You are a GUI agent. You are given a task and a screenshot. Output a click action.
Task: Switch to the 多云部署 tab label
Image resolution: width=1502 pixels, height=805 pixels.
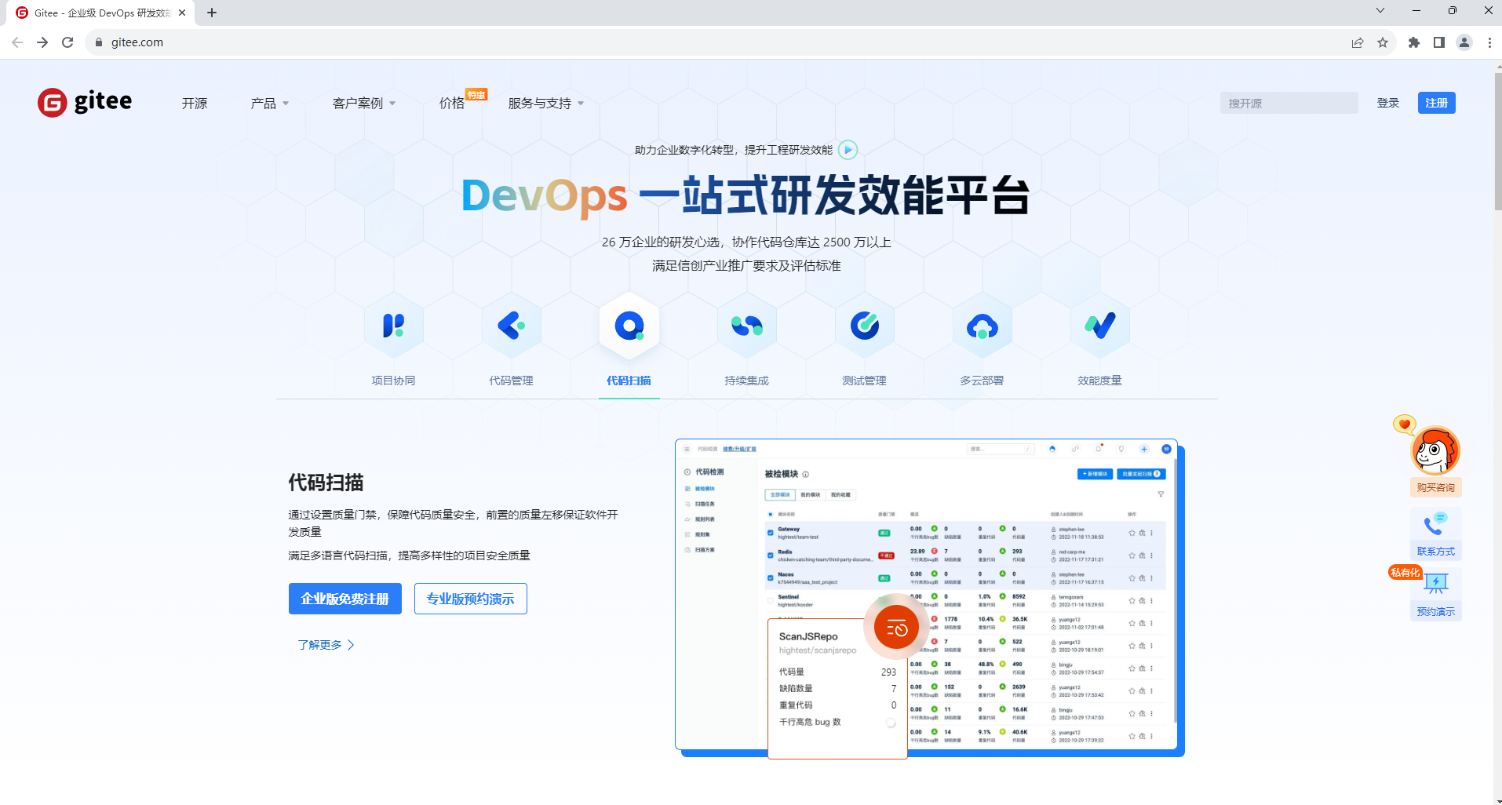tap(982, 381)
